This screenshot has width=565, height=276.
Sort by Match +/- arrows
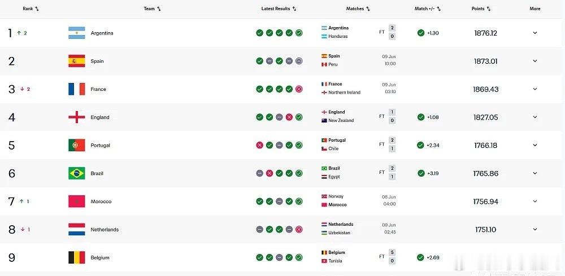(438, 9)
